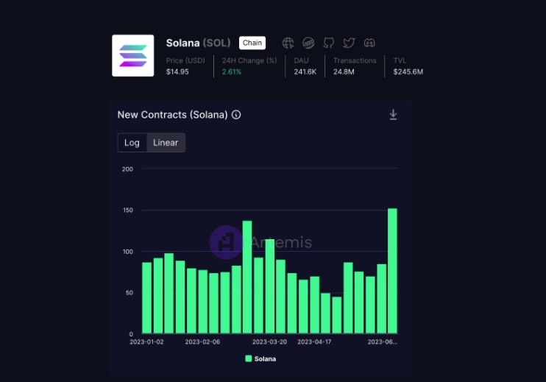Screen dimensions: 546x382
Task: Open the Solana website globe icon
Action: point(288,43)
